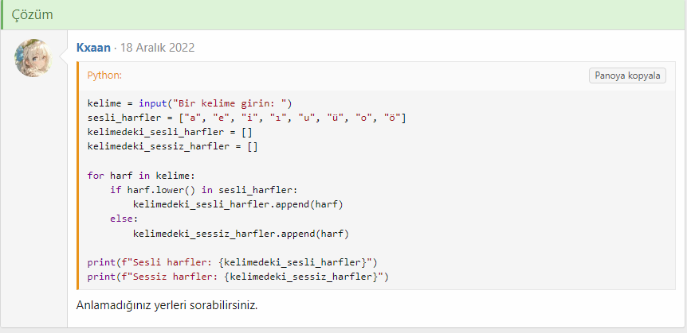Viewport: 687px width, 333px height.
Task: Click the Python: code block label
Action: point(104,76)
